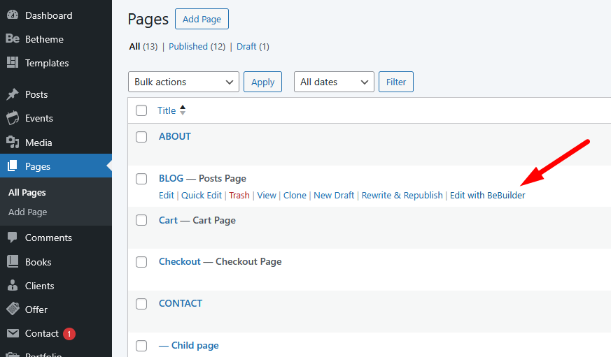Click the Posts pushpin icon
The width and height of the screenshot is (611, 357).
click(13, 94)
